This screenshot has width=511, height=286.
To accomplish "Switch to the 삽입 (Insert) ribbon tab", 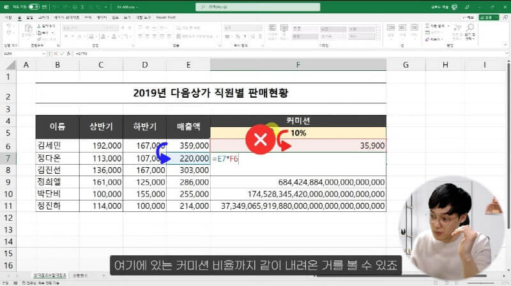I will pos(29,17).
